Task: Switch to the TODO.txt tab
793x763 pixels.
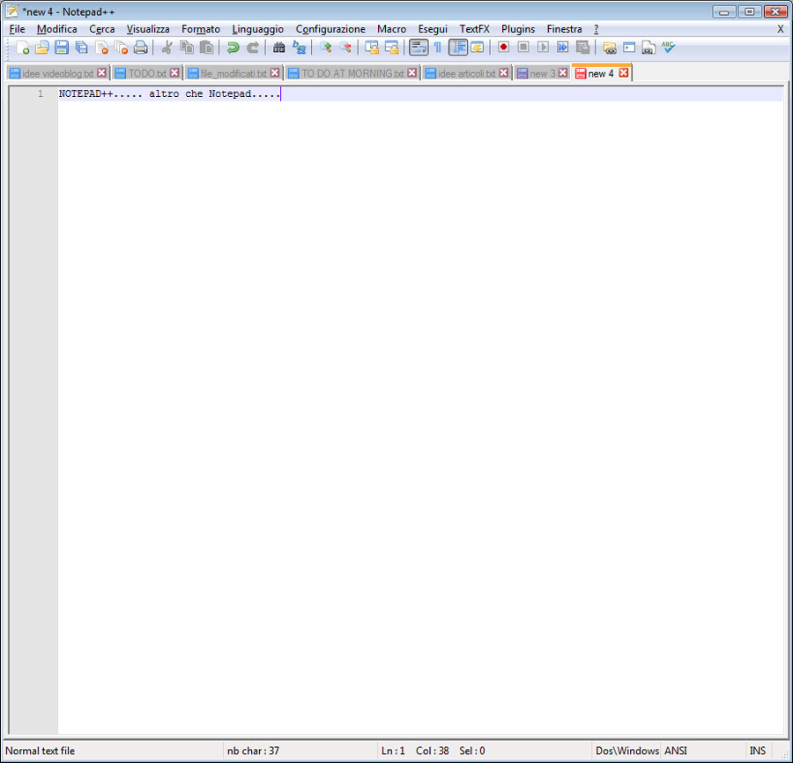Action: 147,73
